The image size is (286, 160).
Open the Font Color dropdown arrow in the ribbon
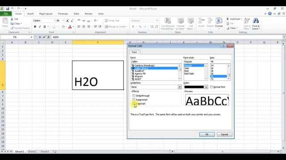(73, 27)
